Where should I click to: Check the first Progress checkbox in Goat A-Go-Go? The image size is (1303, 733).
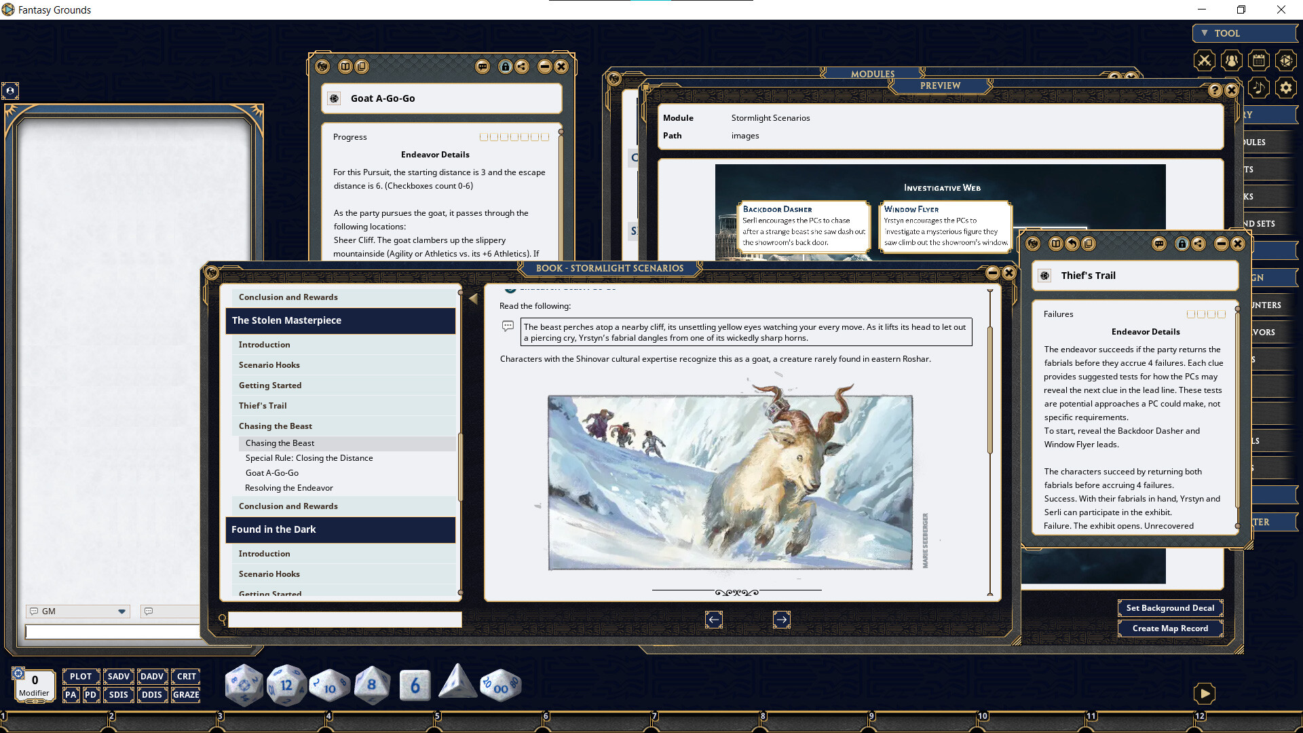[485, 136]
